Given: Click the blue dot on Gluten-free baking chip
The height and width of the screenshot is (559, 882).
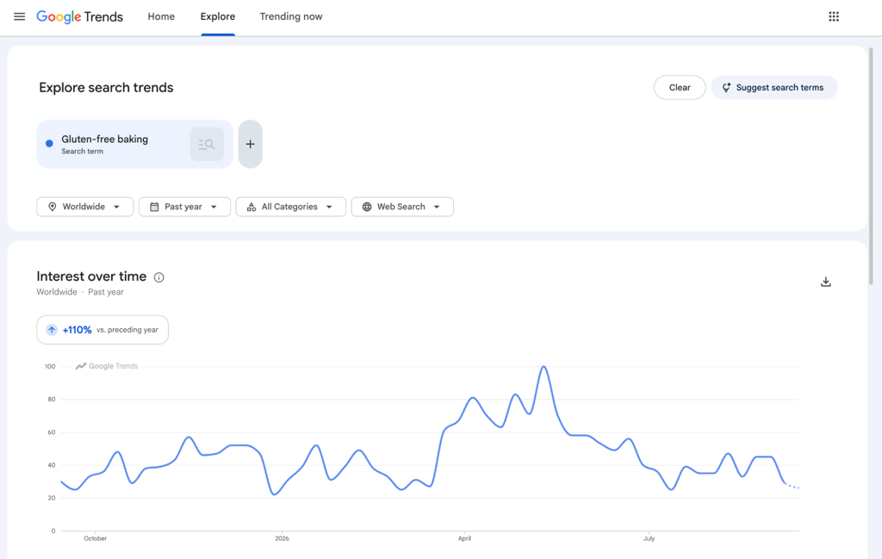Looking at the screenshot, I should point(49,143).
